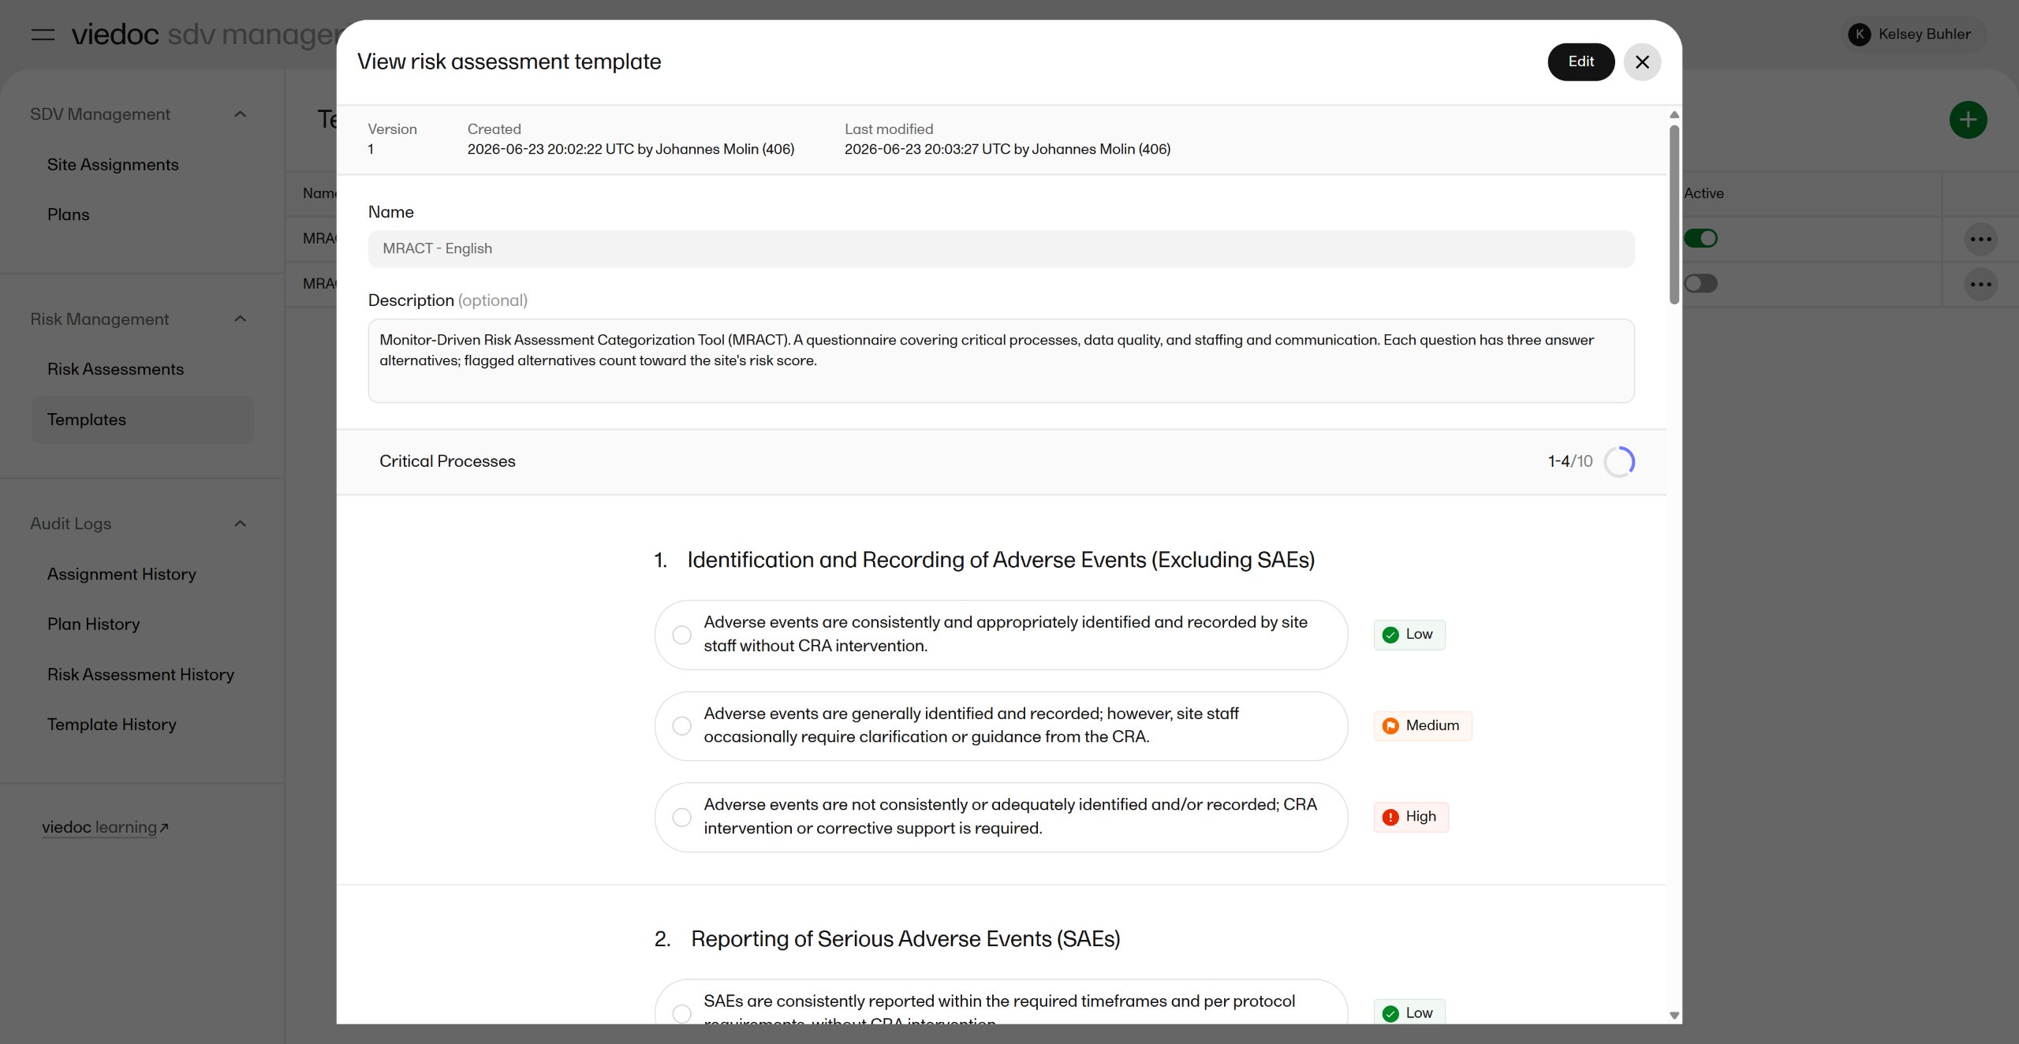Open Assignment History log

121,574
